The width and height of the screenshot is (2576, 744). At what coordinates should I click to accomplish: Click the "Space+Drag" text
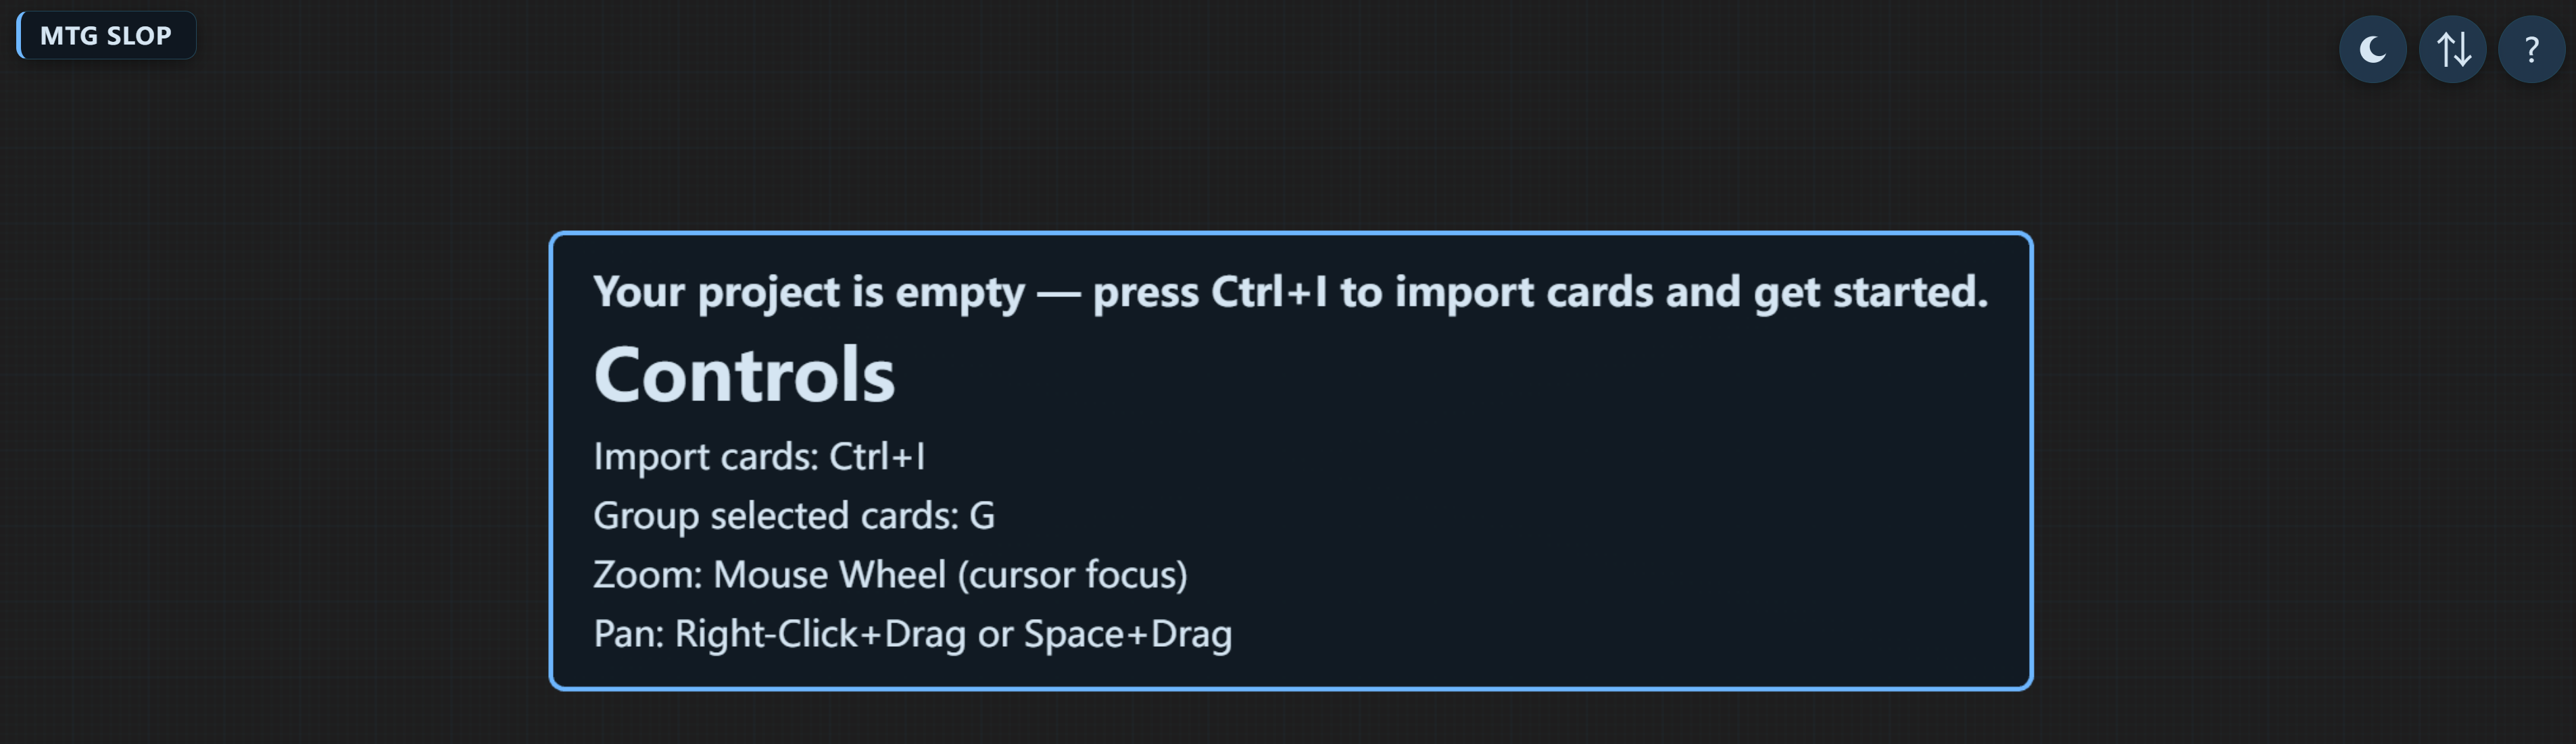pyautogui.click(x=1128, y=634)
